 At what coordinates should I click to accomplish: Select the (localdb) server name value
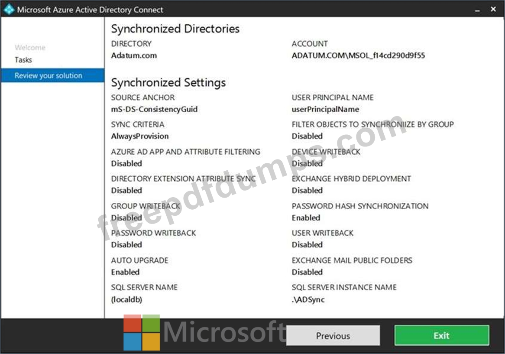[x=126, y=299]
